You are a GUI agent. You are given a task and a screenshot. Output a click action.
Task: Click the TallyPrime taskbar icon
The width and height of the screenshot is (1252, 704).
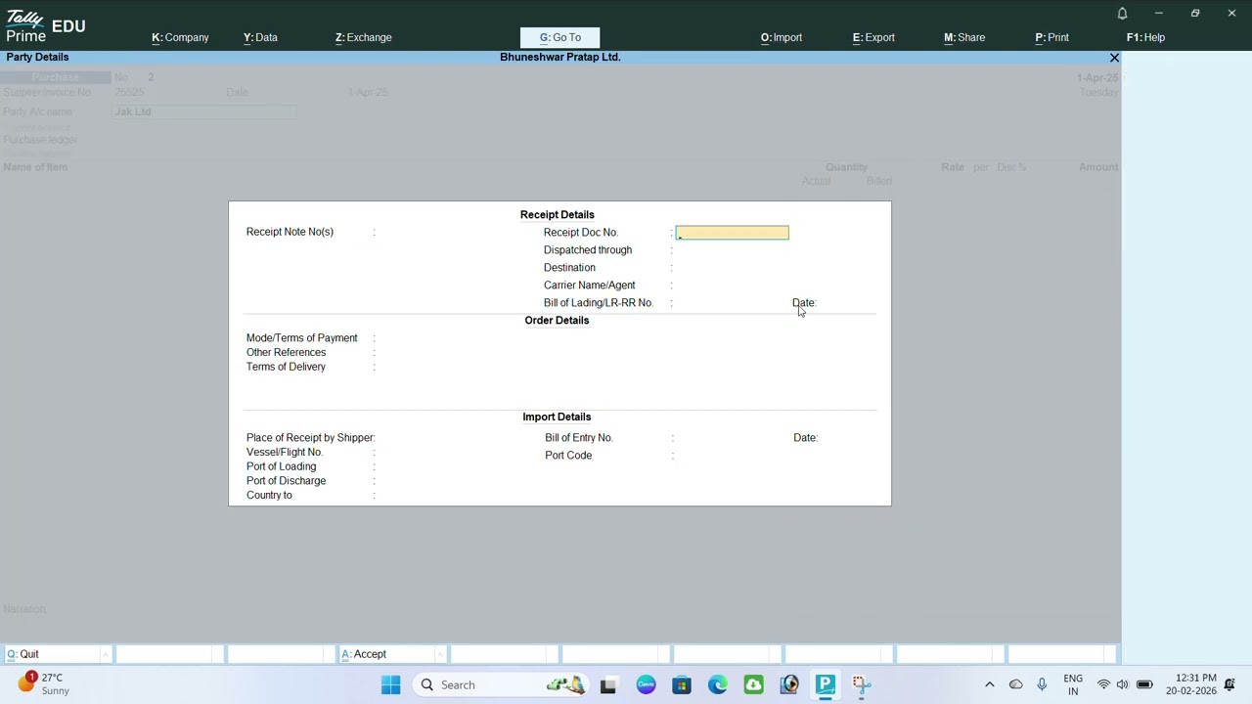[826, 684]
